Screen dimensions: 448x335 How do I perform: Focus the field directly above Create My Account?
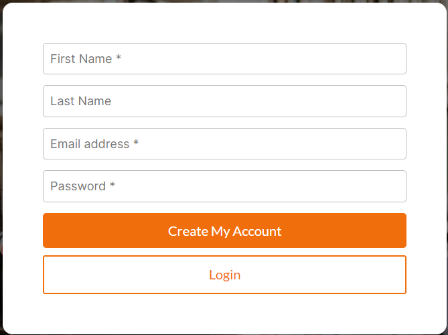click(224, 186)
